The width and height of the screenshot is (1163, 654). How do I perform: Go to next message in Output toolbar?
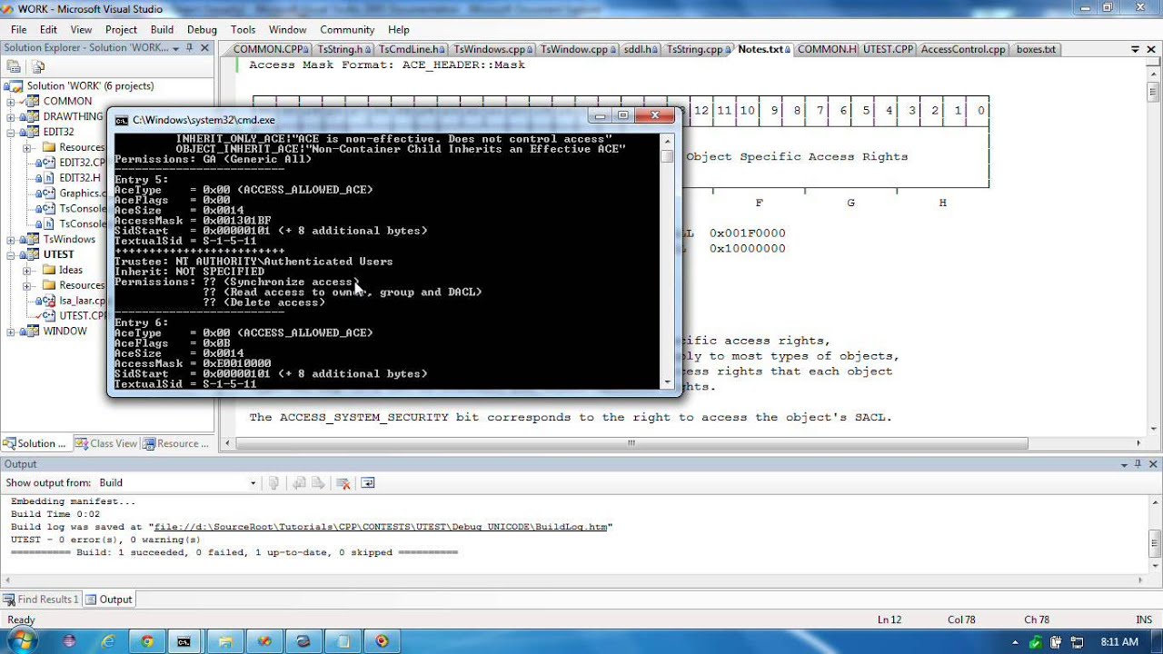(x=318, y=483)
